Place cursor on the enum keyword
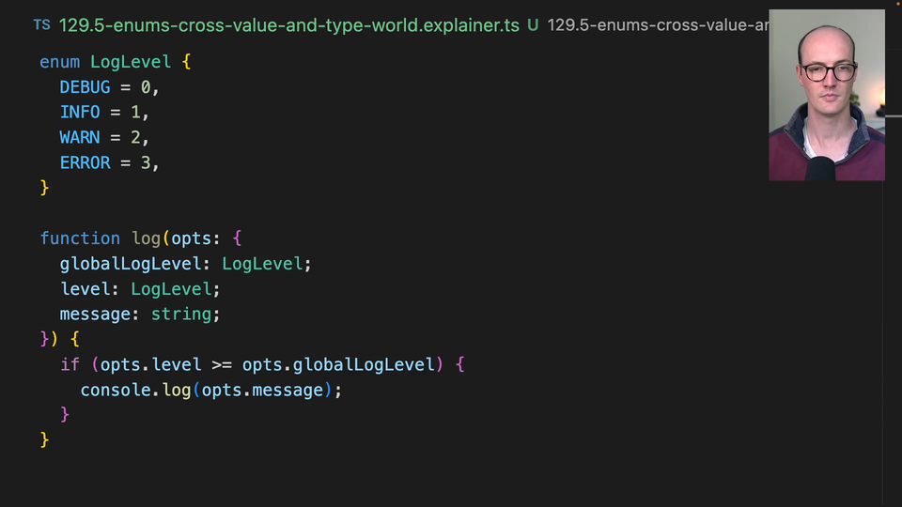902x507 pixels. 60,62
